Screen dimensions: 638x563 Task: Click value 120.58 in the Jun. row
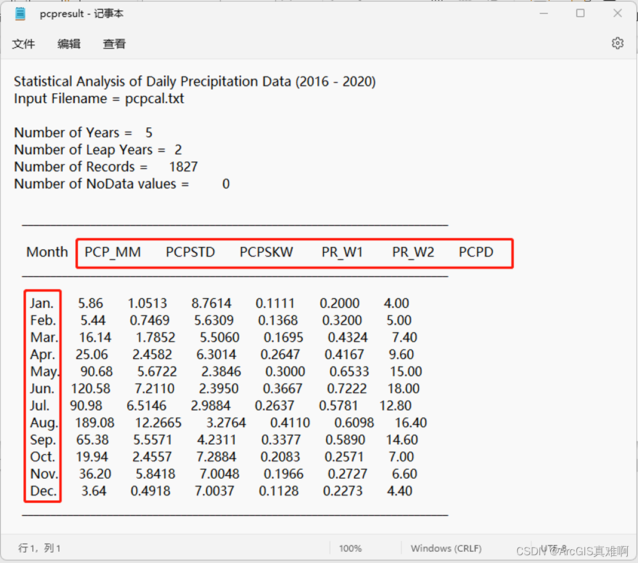pos(90,388)
